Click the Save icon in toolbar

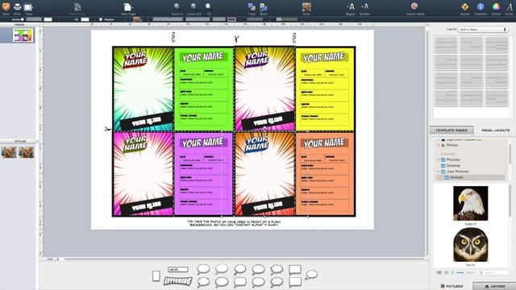[6, 6]
